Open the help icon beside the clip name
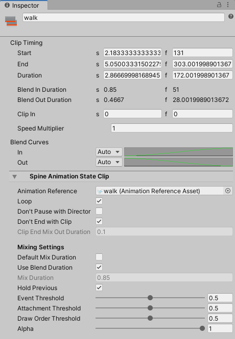 pos(231,16)
